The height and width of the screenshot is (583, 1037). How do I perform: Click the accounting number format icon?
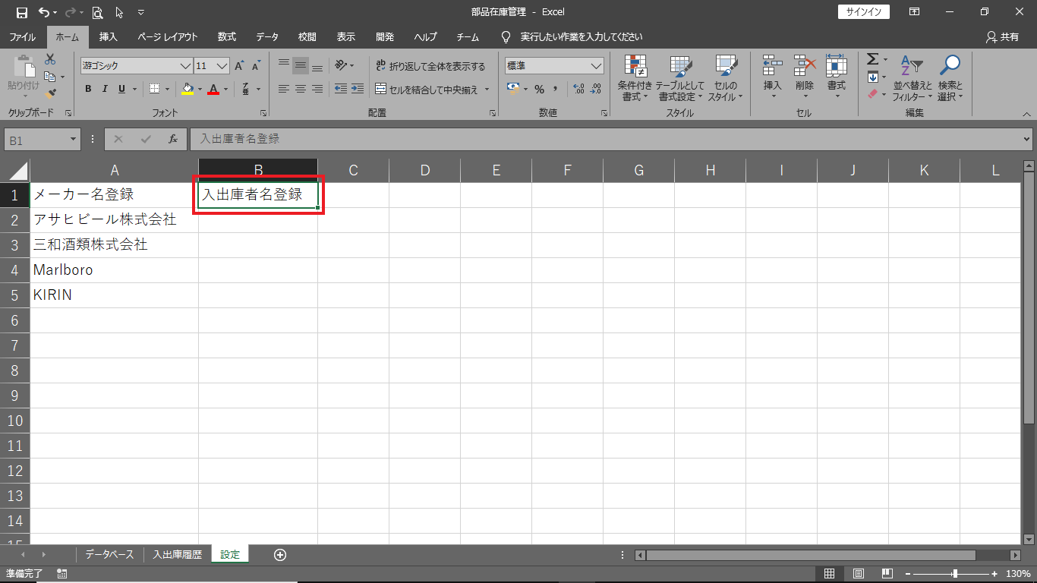[513, 89]
